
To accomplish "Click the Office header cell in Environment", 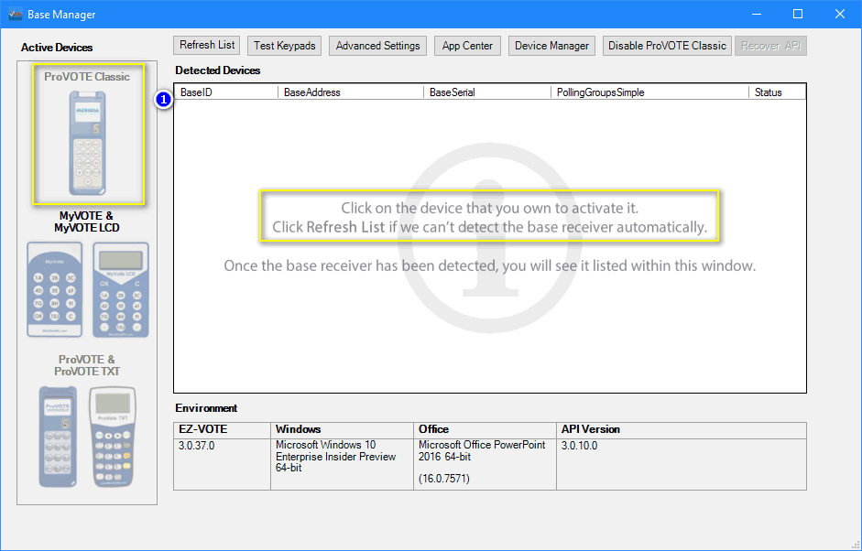I will [485, 430].
